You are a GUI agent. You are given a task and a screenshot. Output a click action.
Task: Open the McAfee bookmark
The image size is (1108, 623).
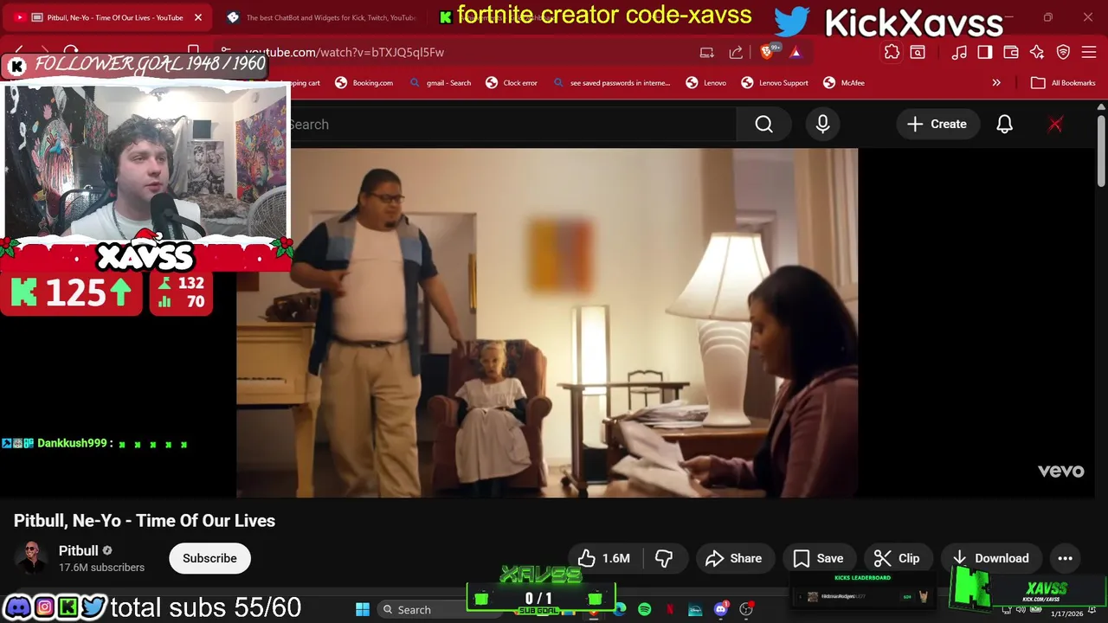pyautogui.click(x=844, y=83)
